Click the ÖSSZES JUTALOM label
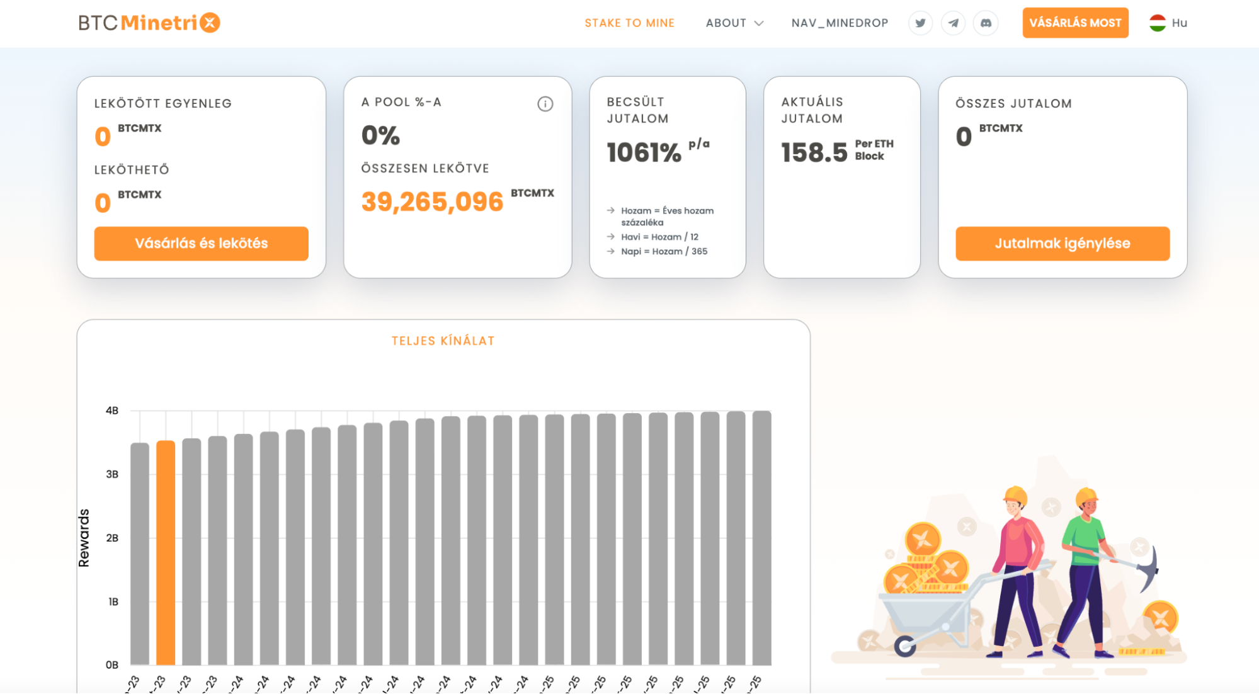The image size is (1259, 694). [x=1013, y=103]
